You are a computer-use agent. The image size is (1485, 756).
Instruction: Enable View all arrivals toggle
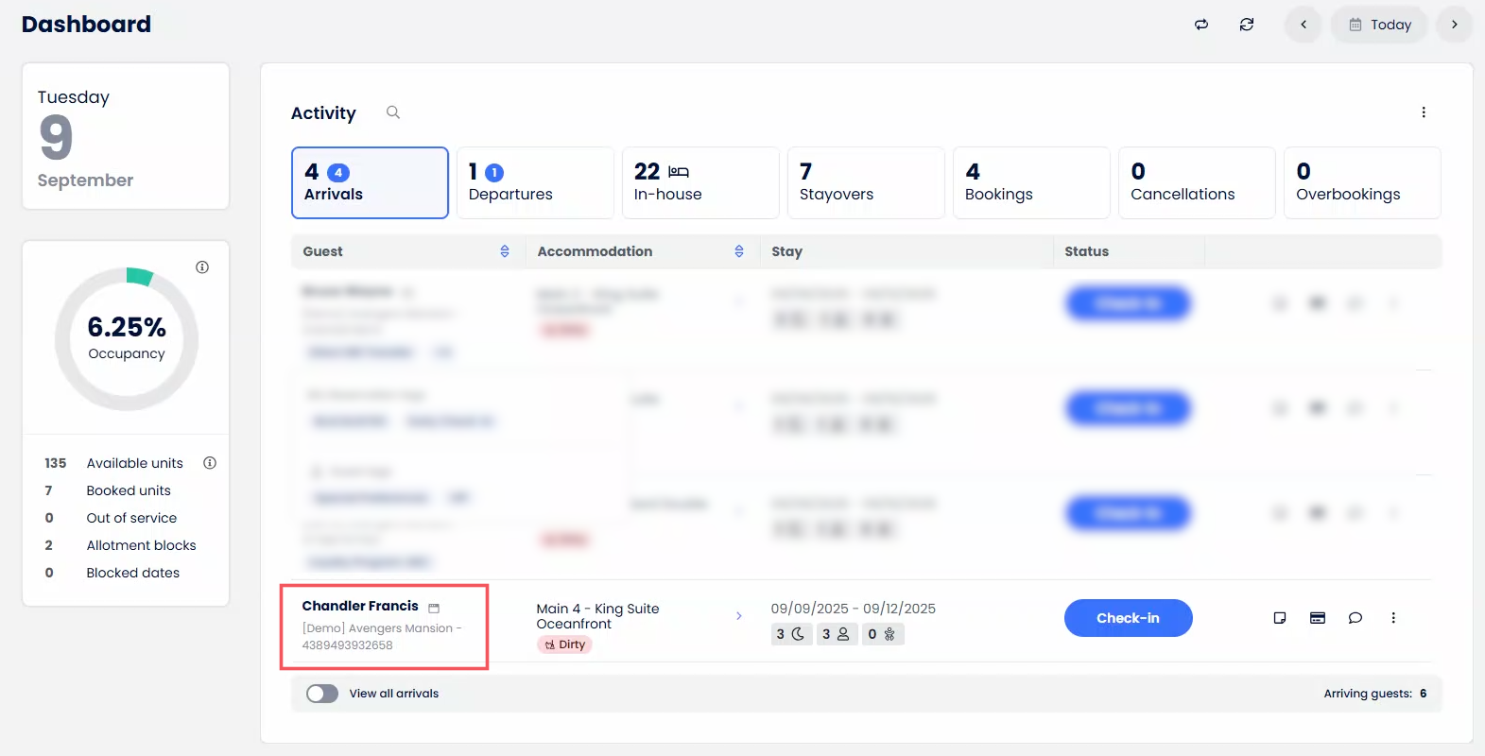322,694
